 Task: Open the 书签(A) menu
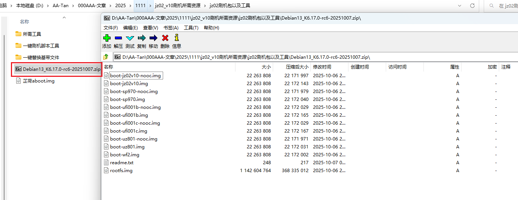(x=171, y=28)
